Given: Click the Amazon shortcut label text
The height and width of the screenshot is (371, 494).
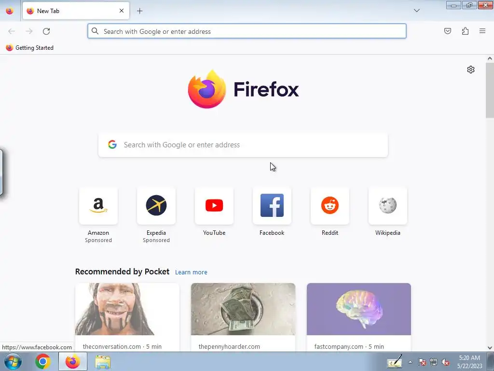Looking at the screenshot, I should click(x=98, y=233).
